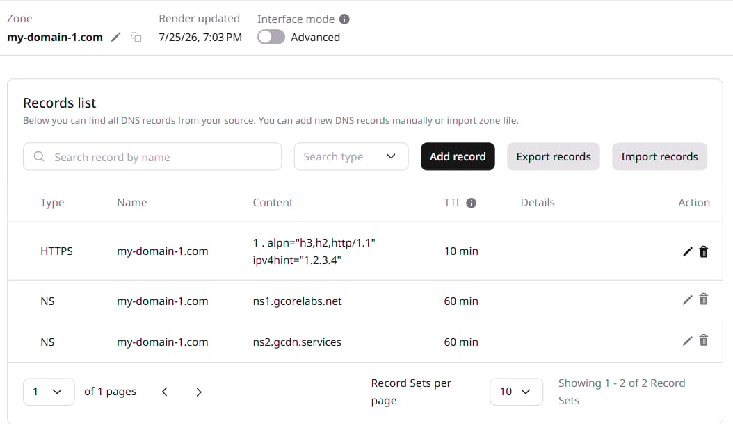Toggle the Advanced interface mode switch
The height and width of the screenshot is (432, 733).
[x=271, y=37]
